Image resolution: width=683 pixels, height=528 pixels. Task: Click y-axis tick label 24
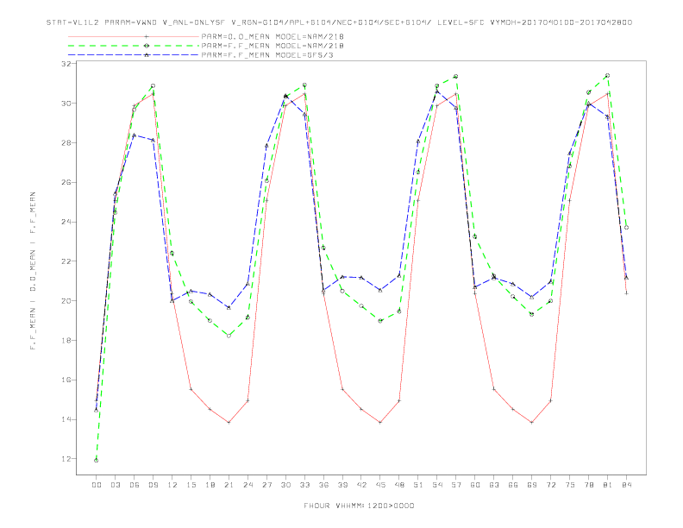(x=66, y=222)
